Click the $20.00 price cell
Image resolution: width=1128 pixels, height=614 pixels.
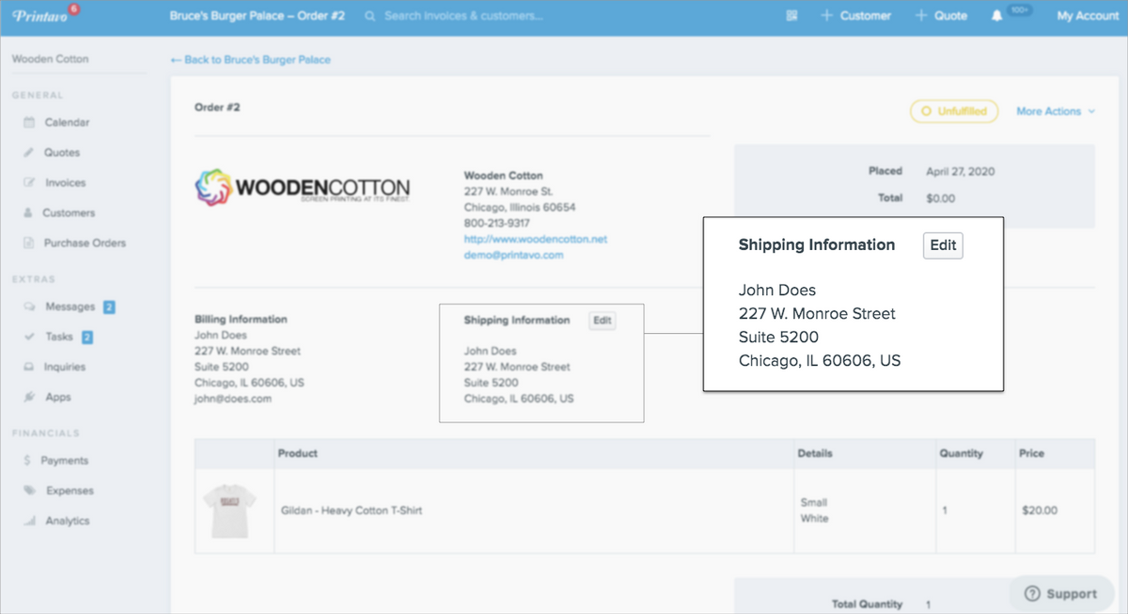(x=1039, y=511)
